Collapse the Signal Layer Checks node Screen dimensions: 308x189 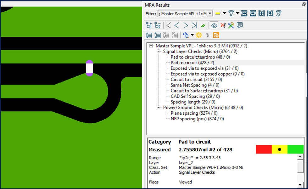click(x=159, y=51)
